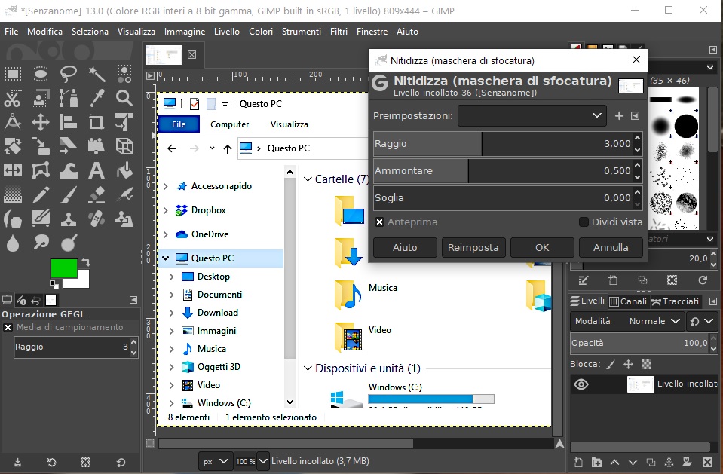Create a new layer group icon
Screen dimensions: 723x474
[596, 462]
